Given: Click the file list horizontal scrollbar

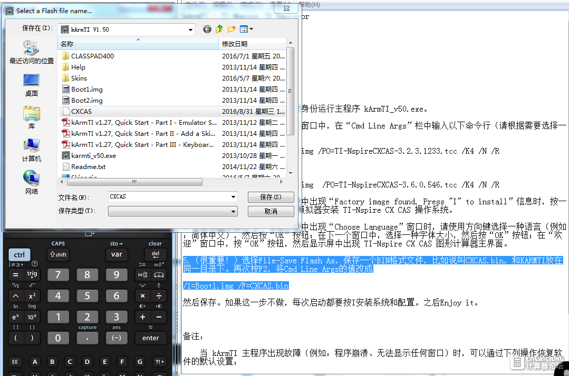Looking at the screenshot, I should click(x=134, y=182).
